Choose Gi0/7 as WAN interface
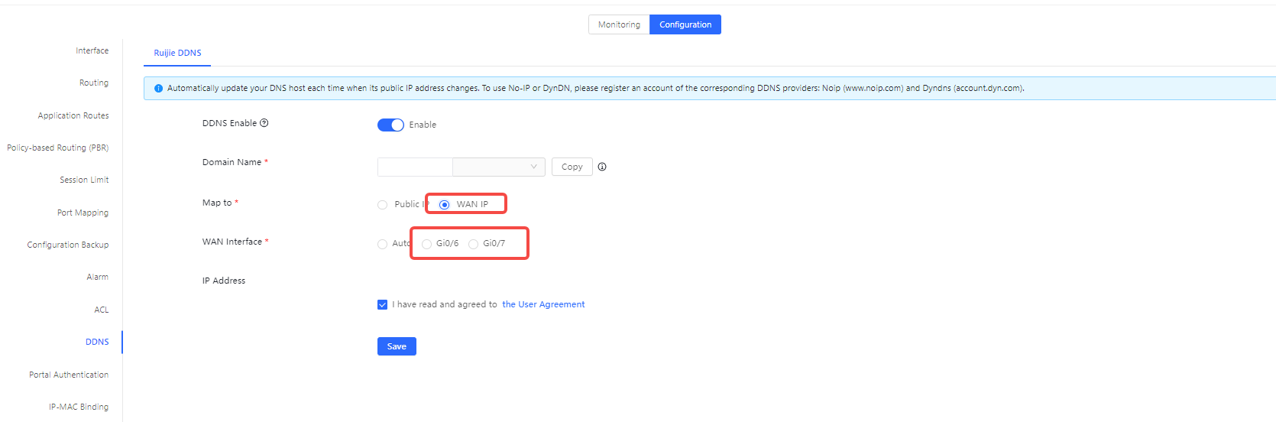Image resolution: width=1276 pixels, height=422 pixels. [474, 244]
